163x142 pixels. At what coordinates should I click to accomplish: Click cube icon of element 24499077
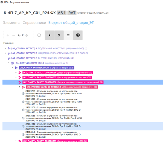pos(23,102)
